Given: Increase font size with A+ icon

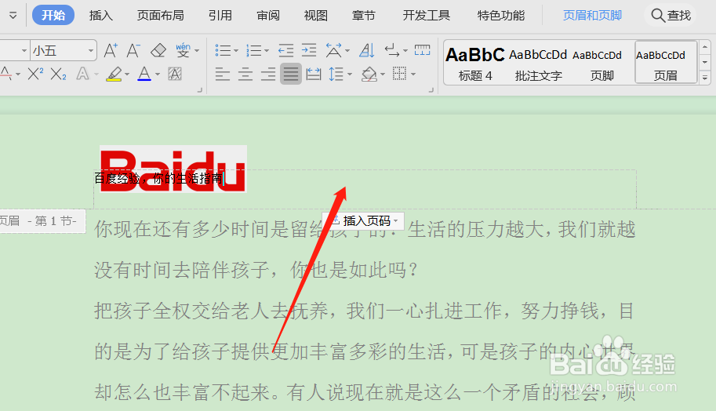Looking at the screenshot, I should coord(111,50).
